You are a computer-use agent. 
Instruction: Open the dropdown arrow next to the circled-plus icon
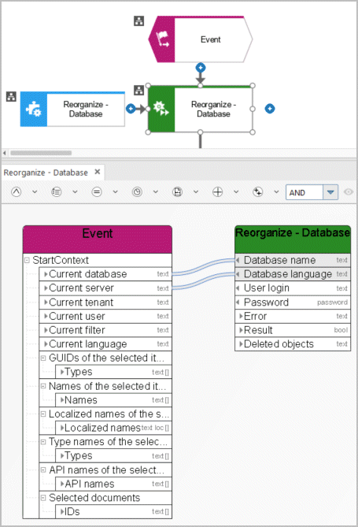[x=236, y=192]
